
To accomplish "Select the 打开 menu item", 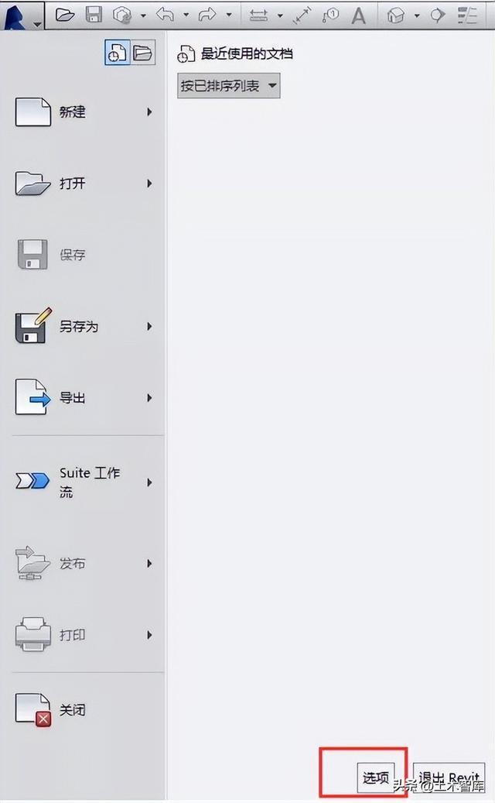I will [x=84, y=184].
